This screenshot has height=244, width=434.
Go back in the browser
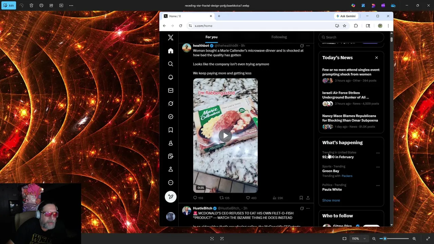[164, 26]
